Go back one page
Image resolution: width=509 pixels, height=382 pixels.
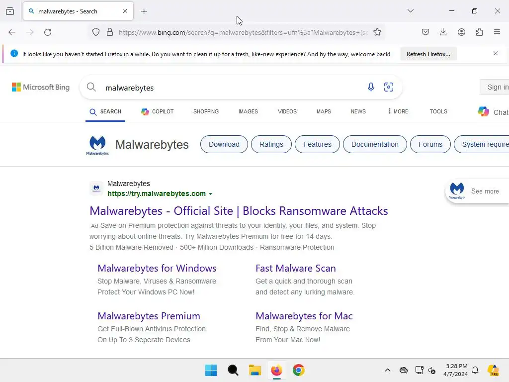coord(12,32)
